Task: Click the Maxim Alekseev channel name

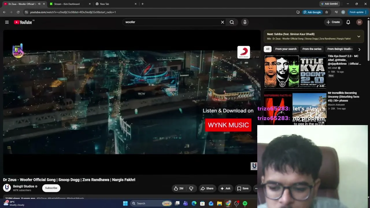Action: (337, 105)
